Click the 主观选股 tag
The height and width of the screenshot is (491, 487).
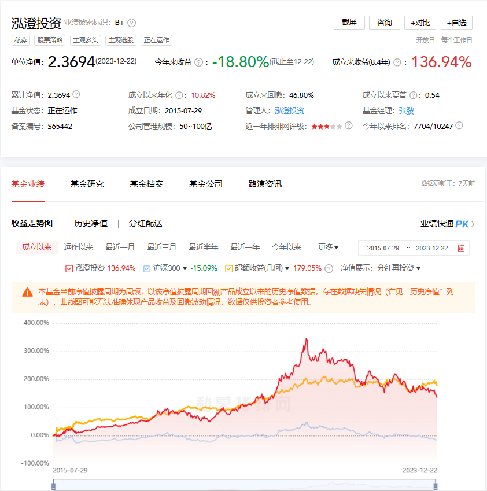coord(121,40)
